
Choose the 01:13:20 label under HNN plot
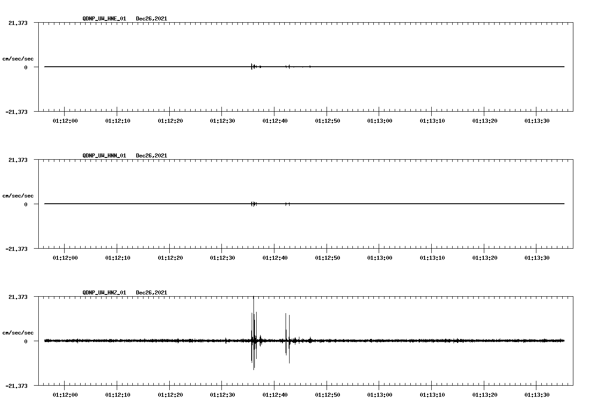pos(484,258)
